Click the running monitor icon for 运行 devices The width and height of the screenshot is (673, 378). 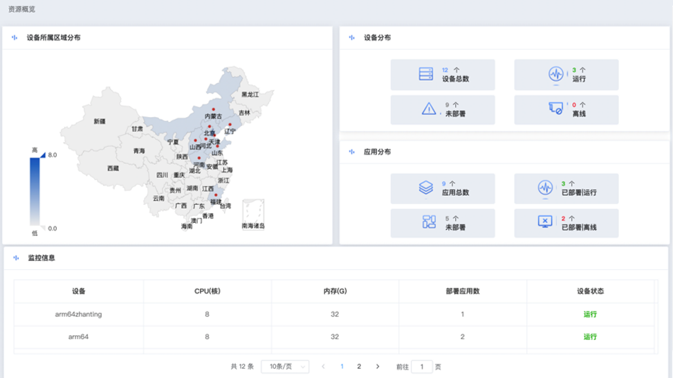[555, 75]
